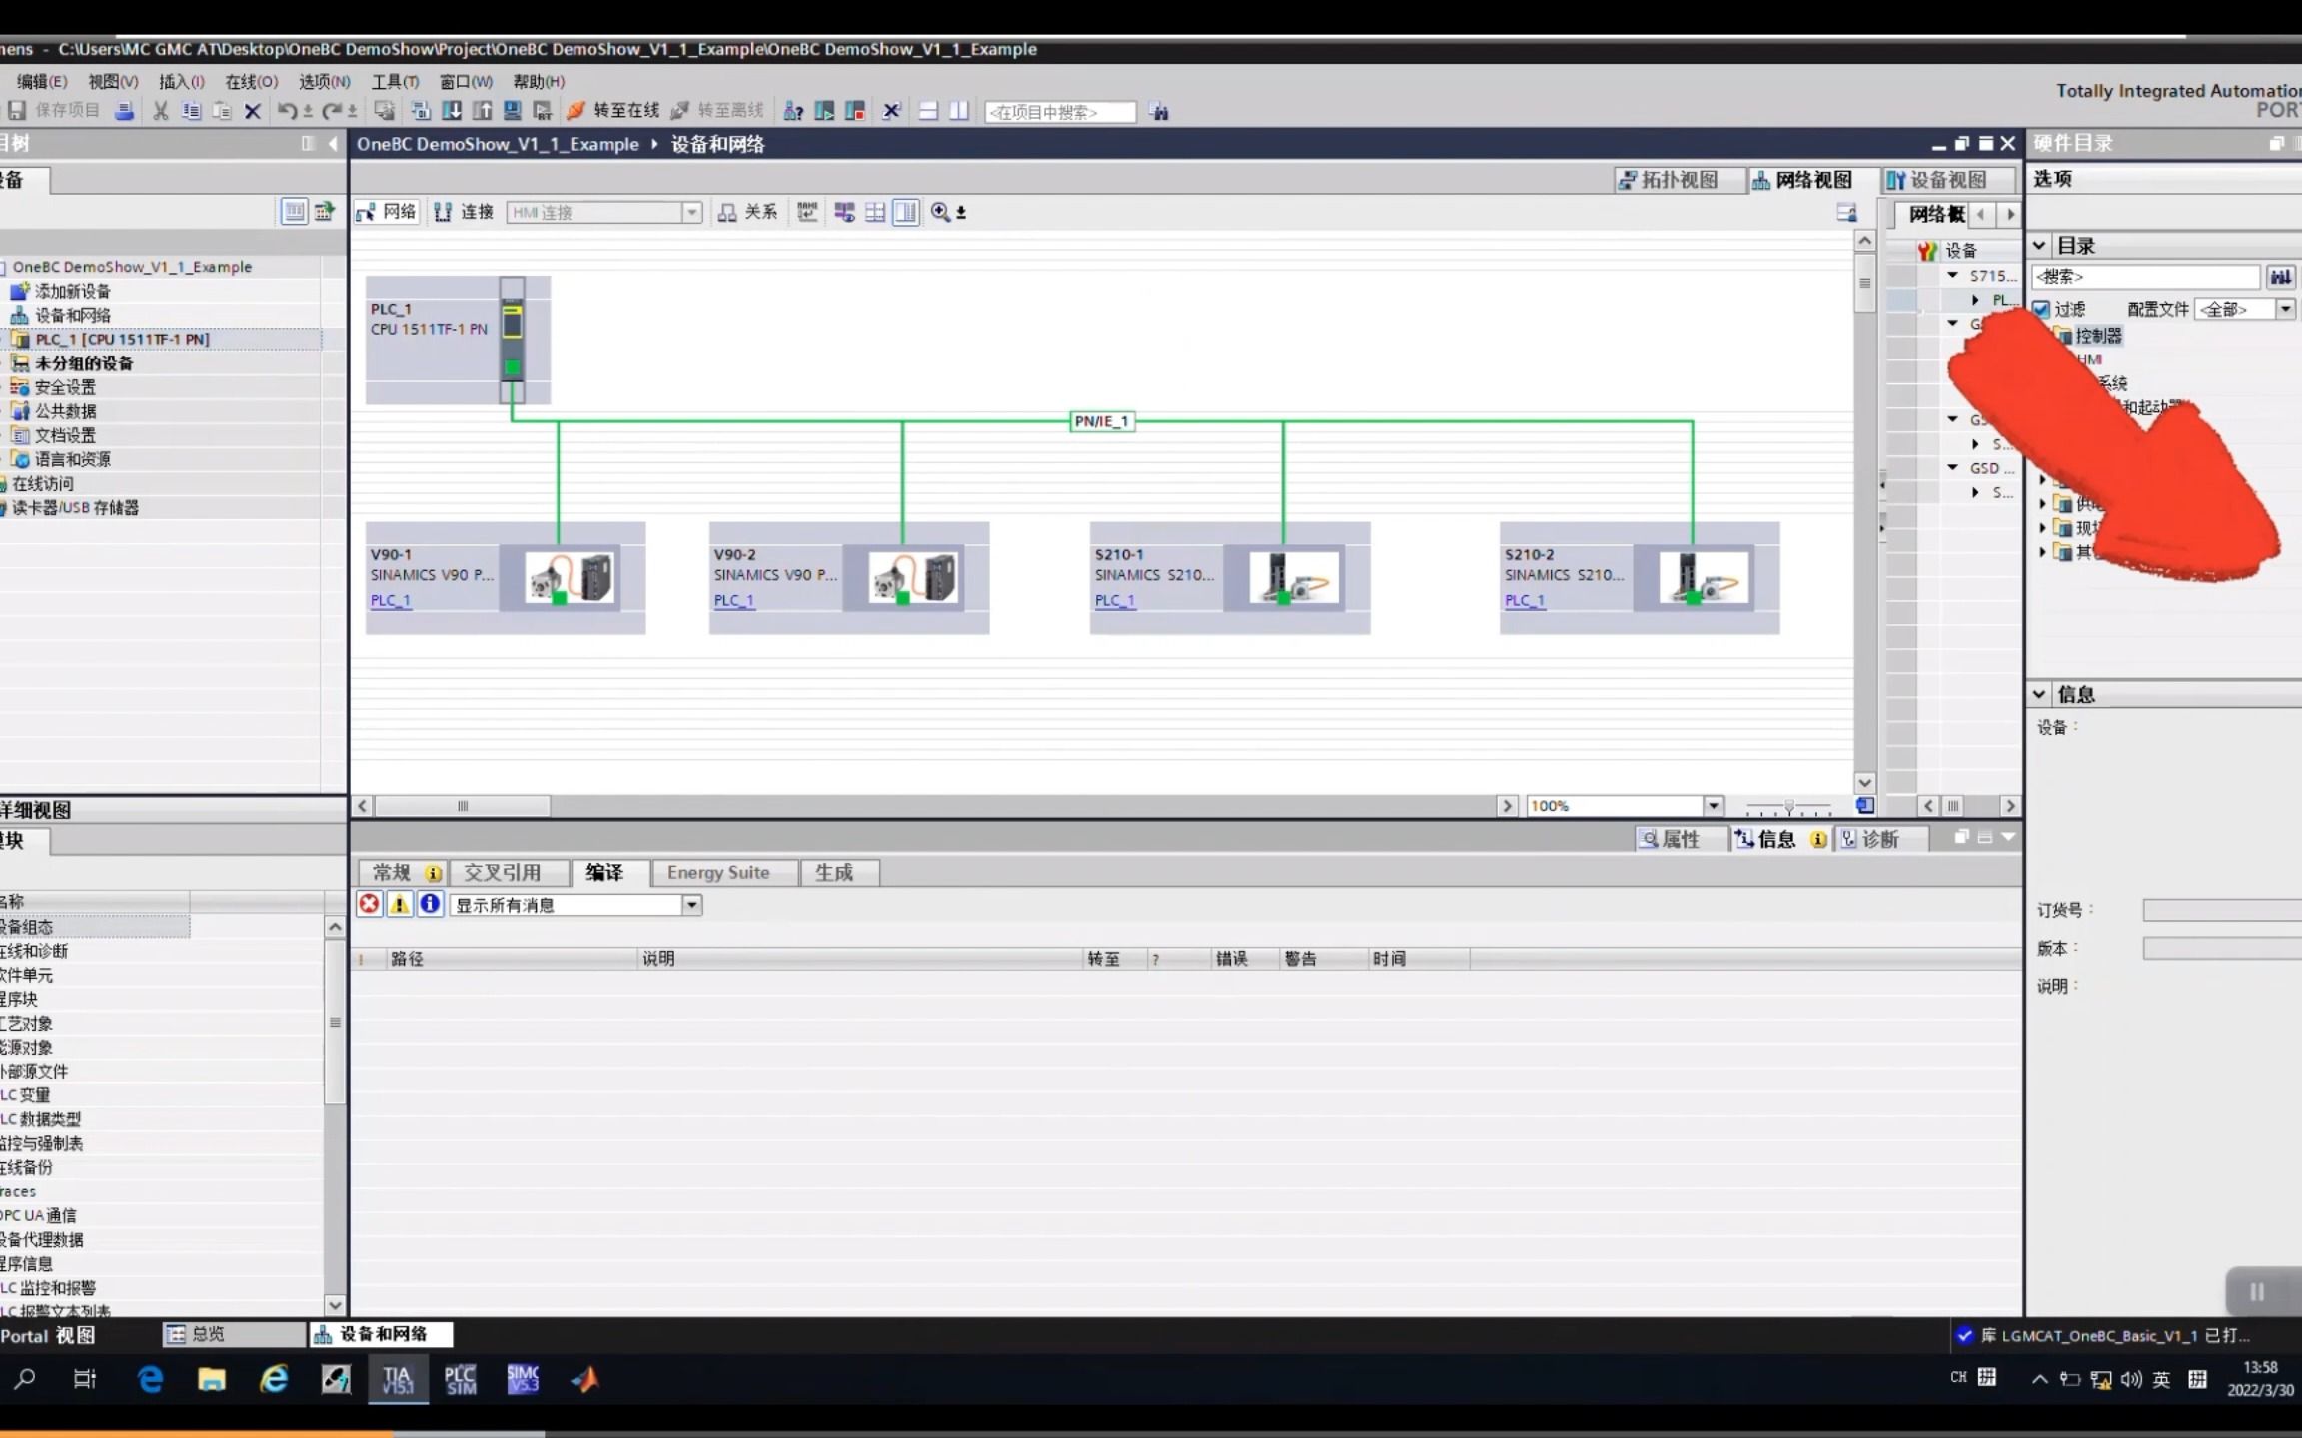Toggle Network mode button
Viewport: 2302px width, 1438px height.
(385, 212)
